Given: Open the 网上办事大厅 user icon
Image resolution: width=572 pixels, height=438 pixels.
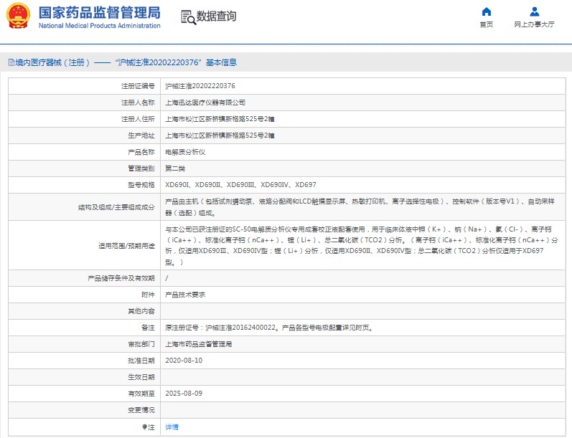Looking at the screenshot, I should pyautogui.click(x=535, y=11).
